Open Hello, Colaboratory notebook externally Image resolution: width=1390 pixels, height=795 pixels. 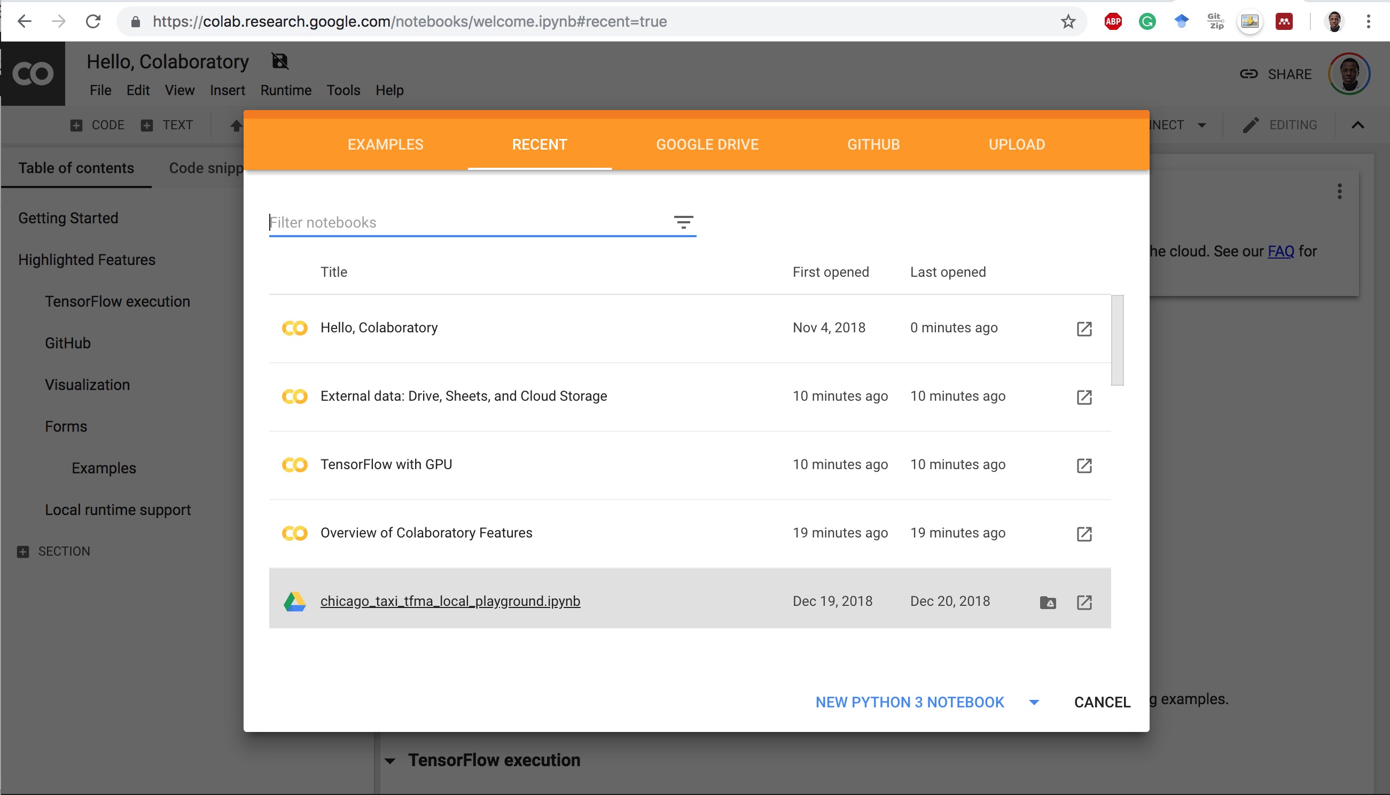click(x=1083, y=328)
